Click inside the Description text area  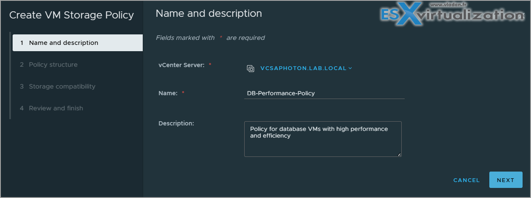(323, 139)
